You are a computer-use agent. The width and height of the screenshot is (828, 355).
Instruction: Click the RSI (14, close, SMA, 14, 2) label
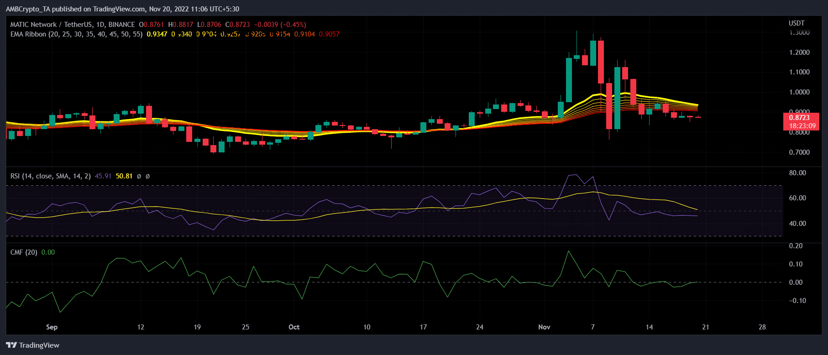click(x=51, y=176)
